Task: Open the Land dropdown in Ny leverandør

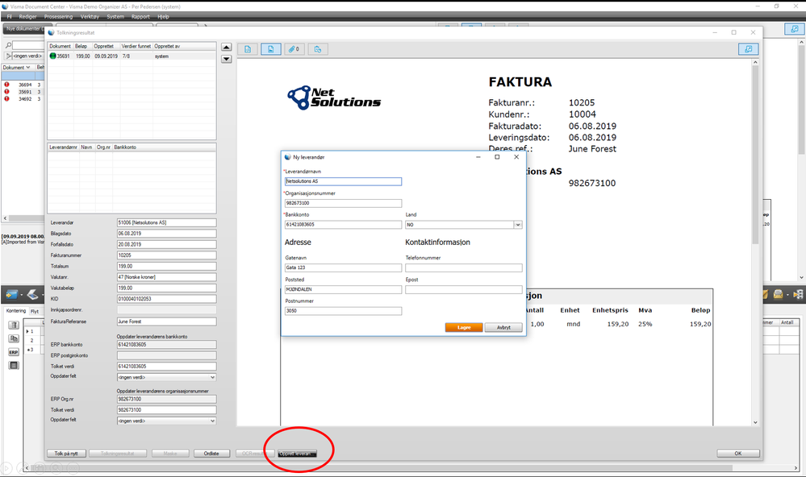Action: 518,225
